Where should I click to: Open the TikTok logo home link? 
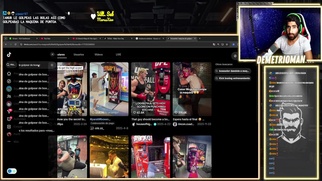click(x=9, y=55)
